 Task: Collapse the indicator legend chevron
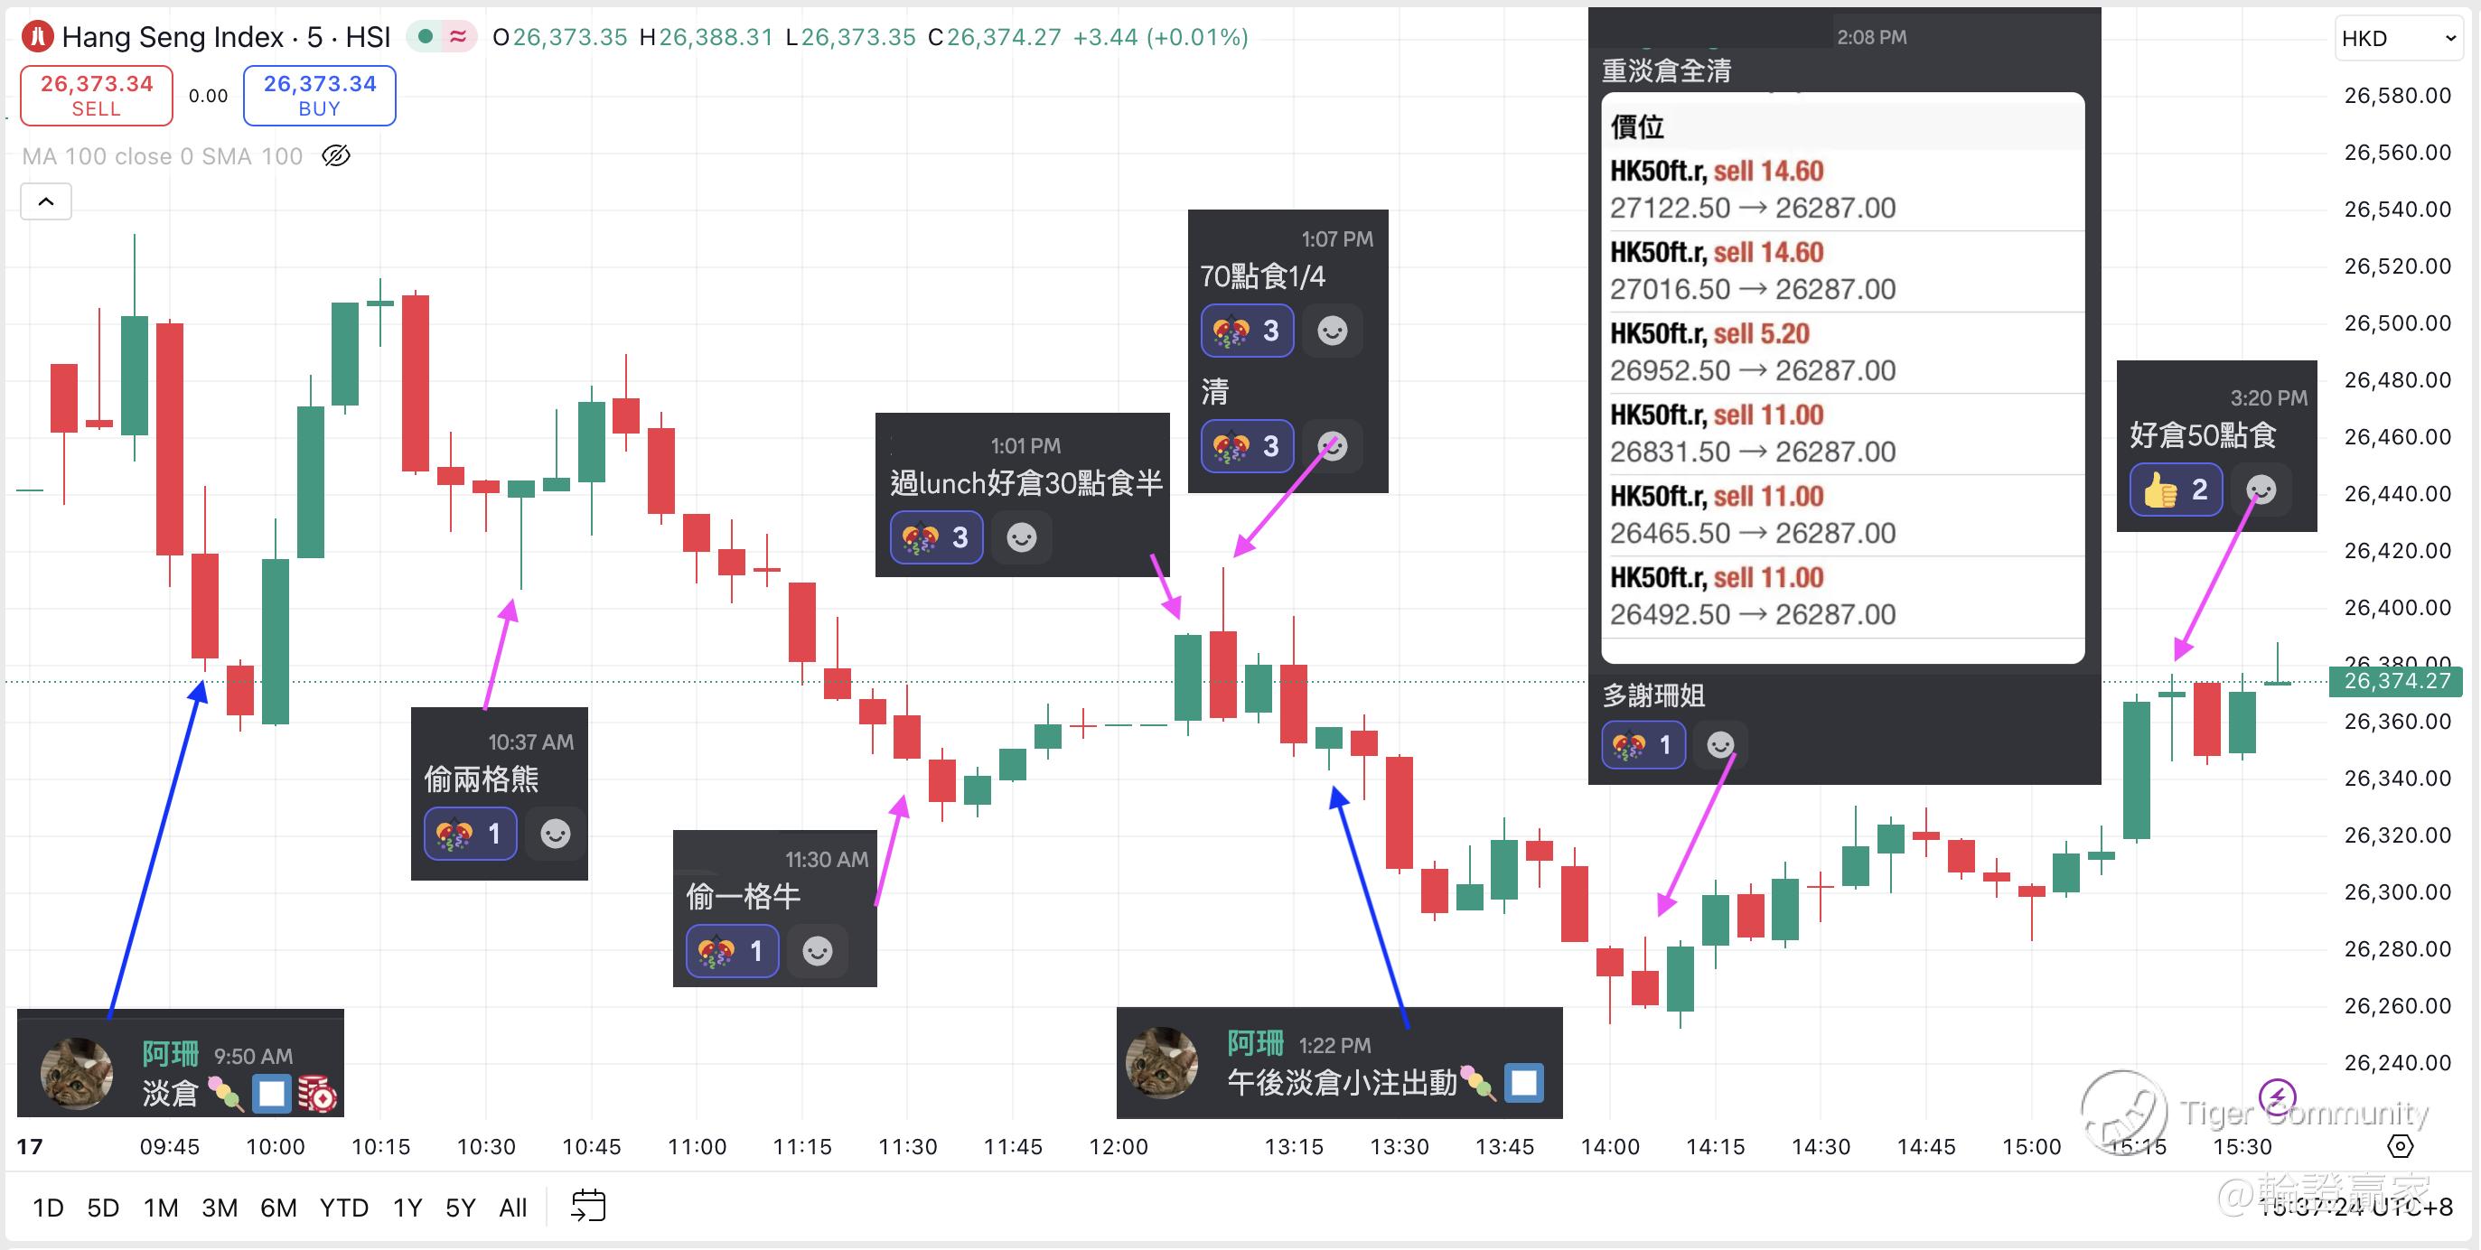45,201
